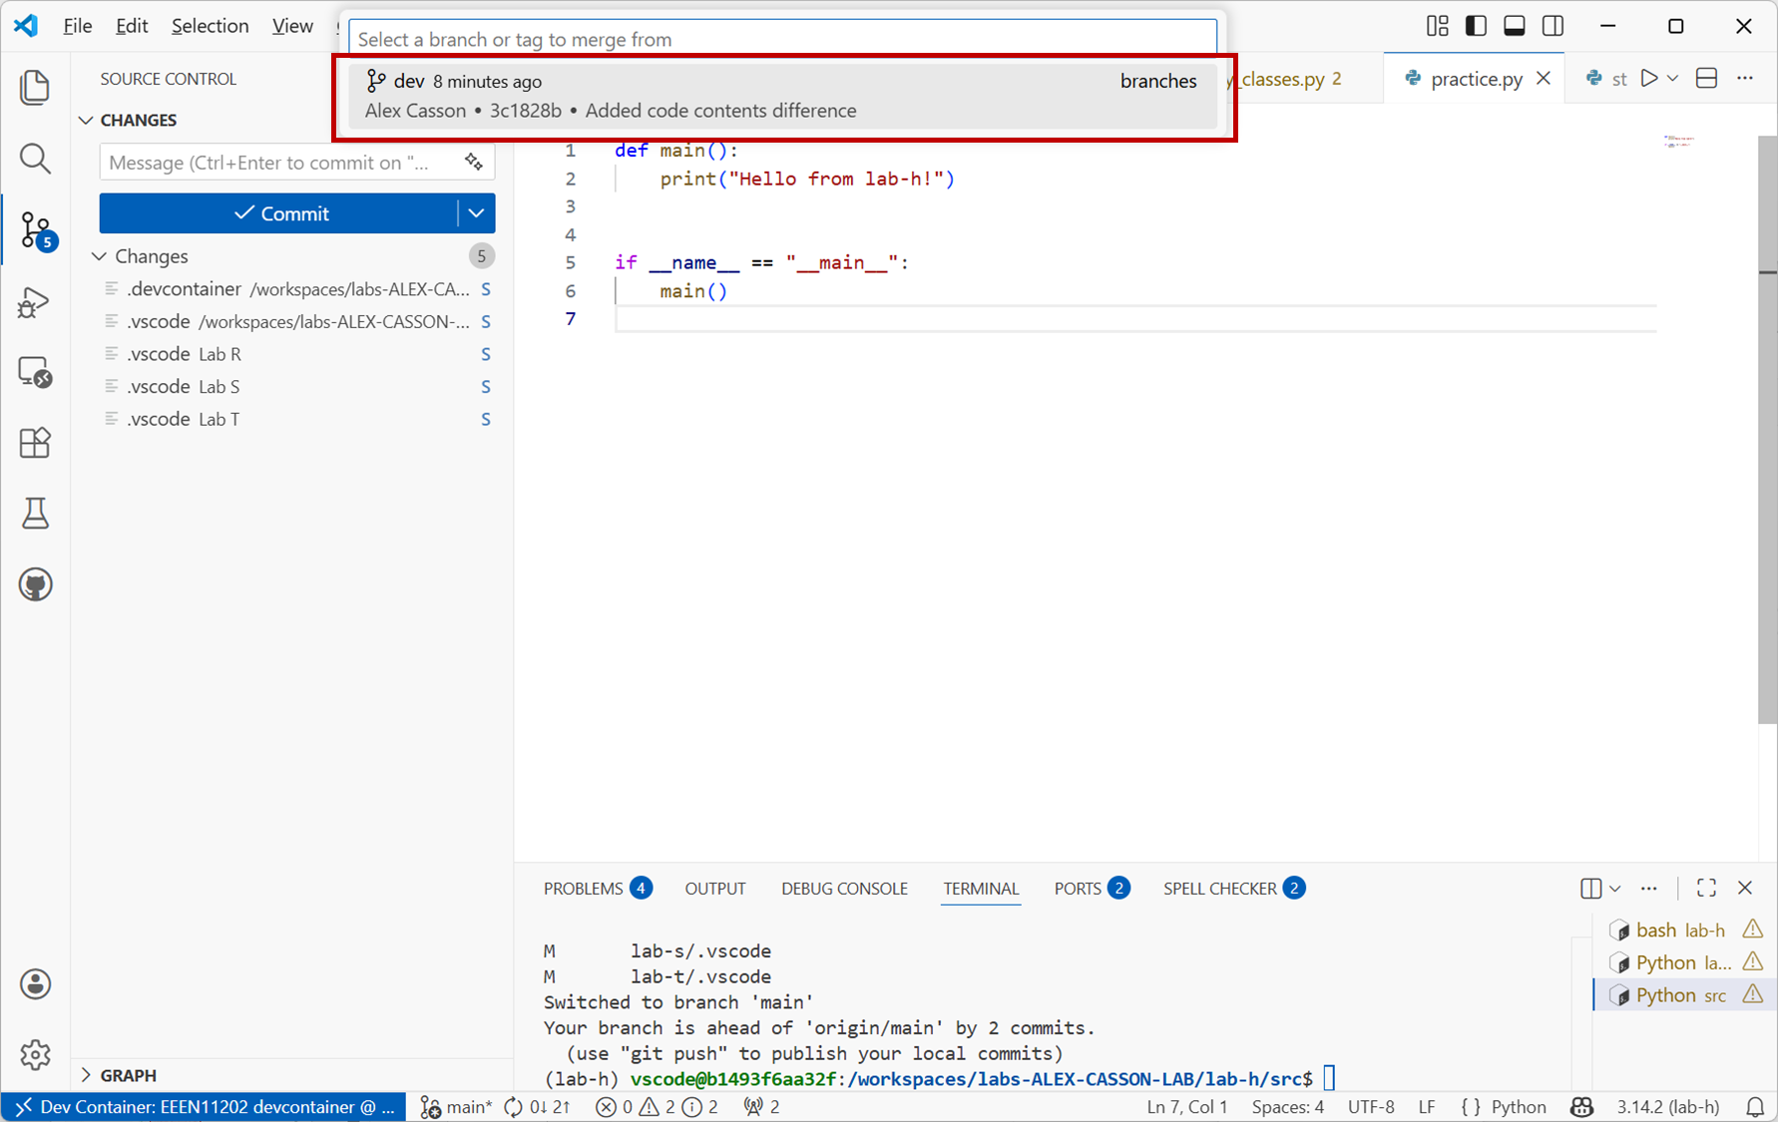Open the Remote Explorer icon
The width and height of the screenshot is (1778, 1122).
click(35, 372)
